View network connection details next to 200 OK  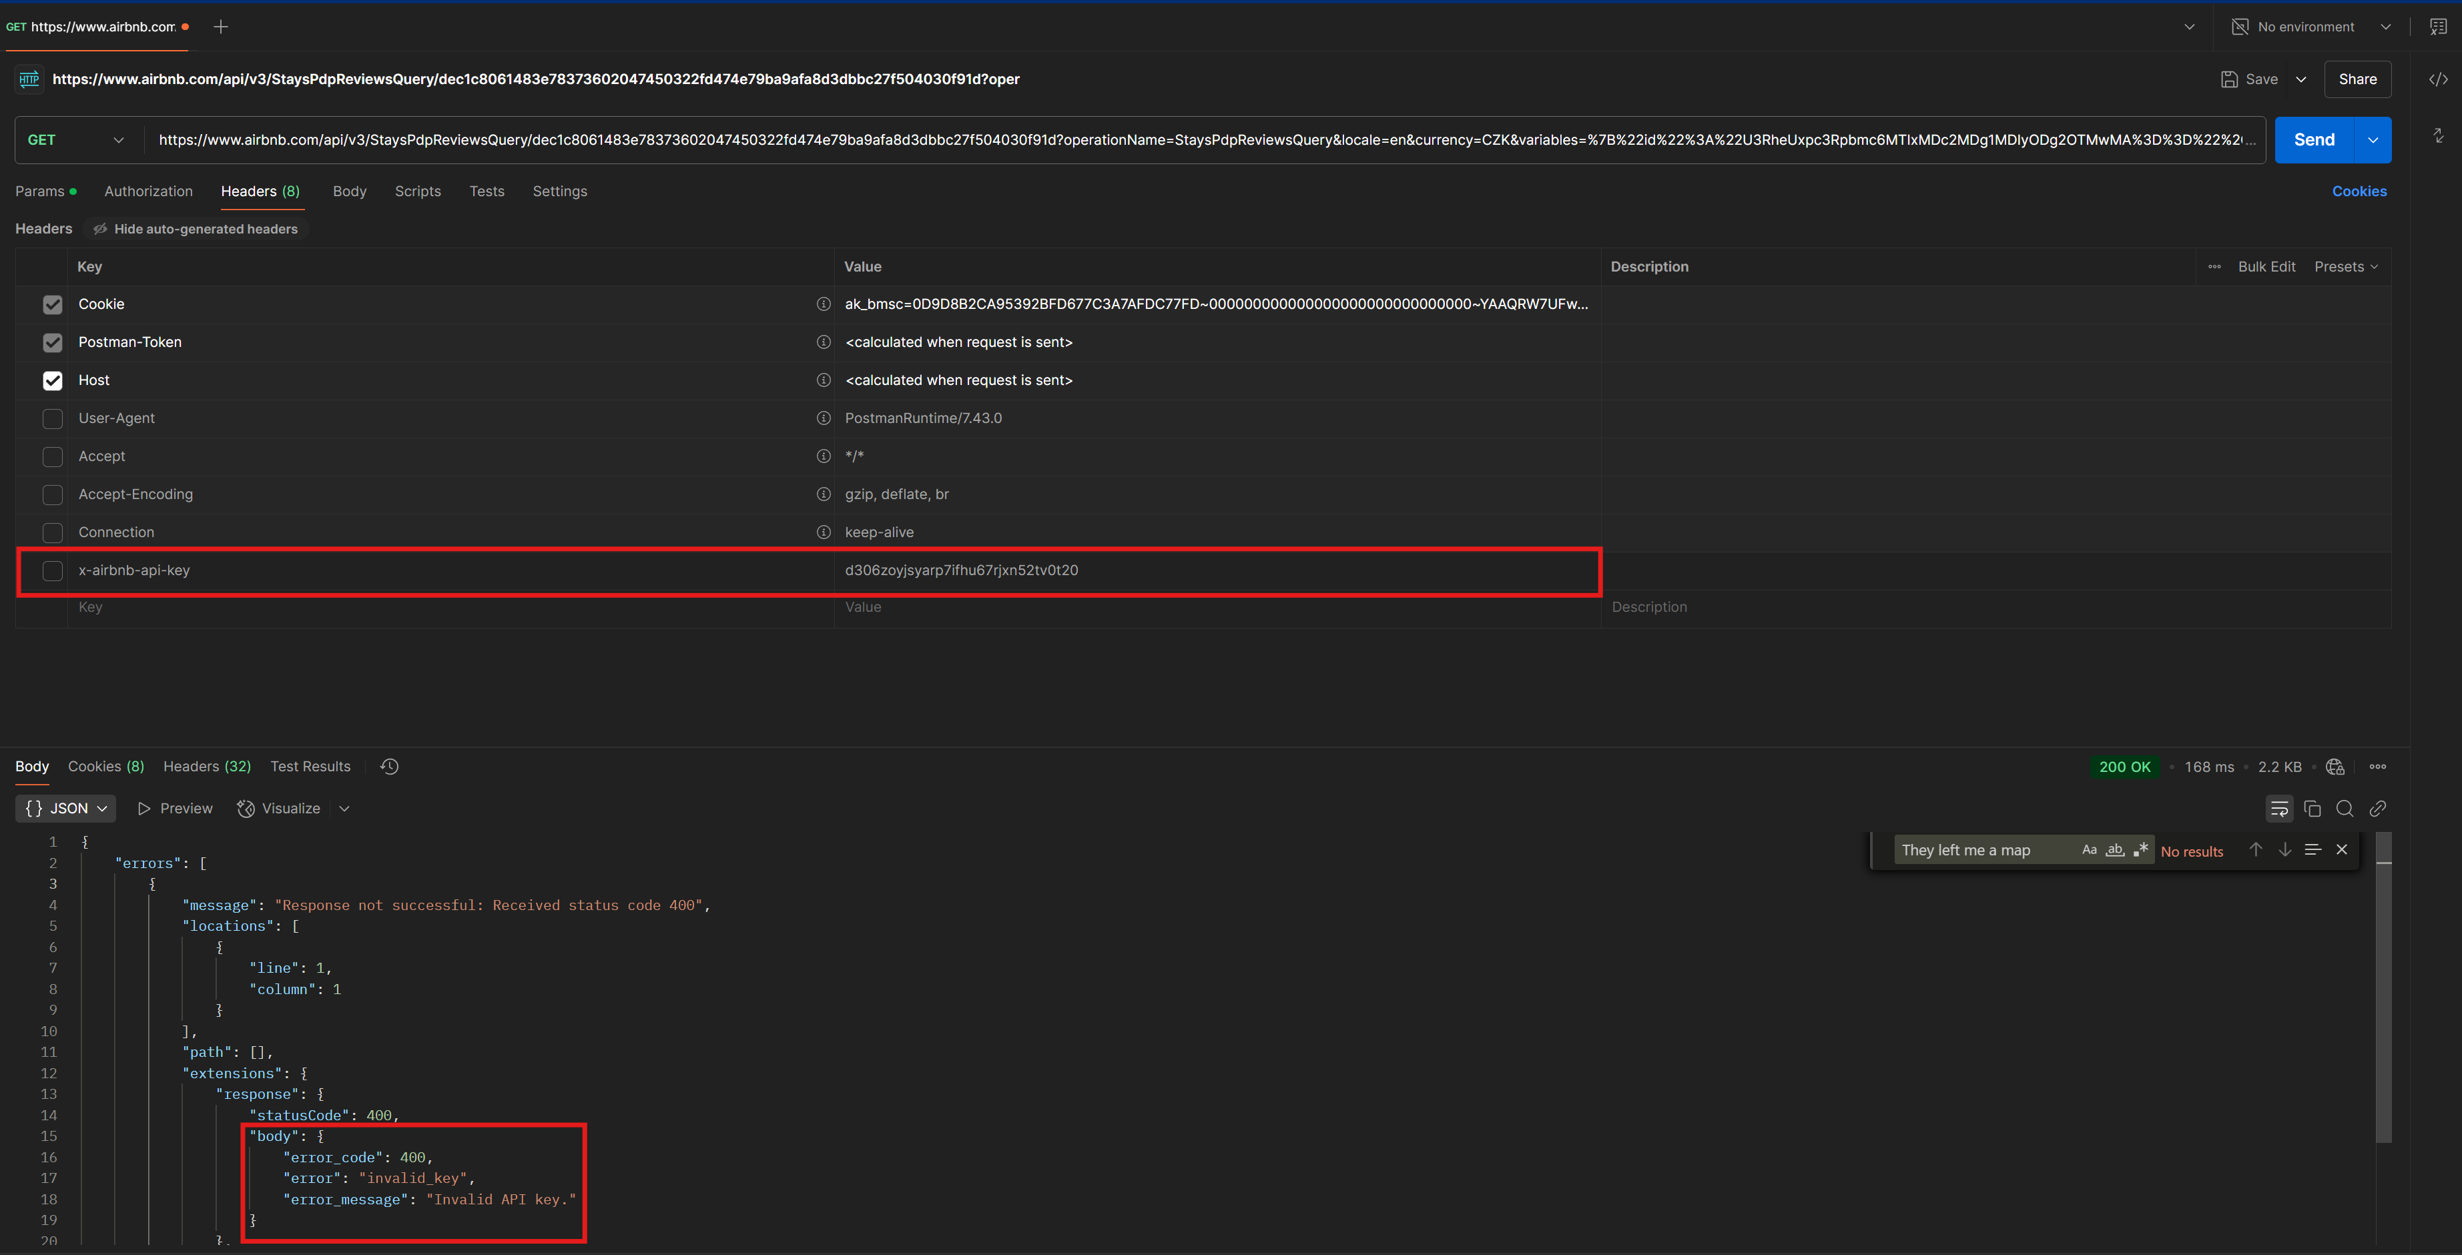pos(2335,767)
